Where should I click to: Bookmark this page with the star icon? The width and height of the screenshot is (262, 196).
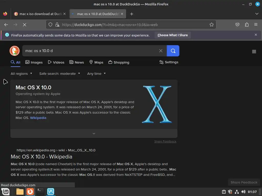point(211,25)
